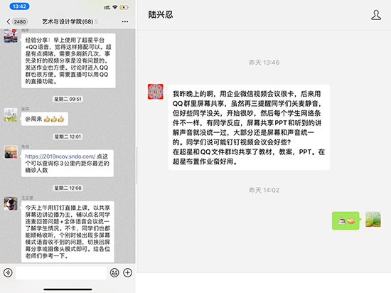Screen dimensions: 391x293
Task: Tap the message text input field
Action: point(61,272)
